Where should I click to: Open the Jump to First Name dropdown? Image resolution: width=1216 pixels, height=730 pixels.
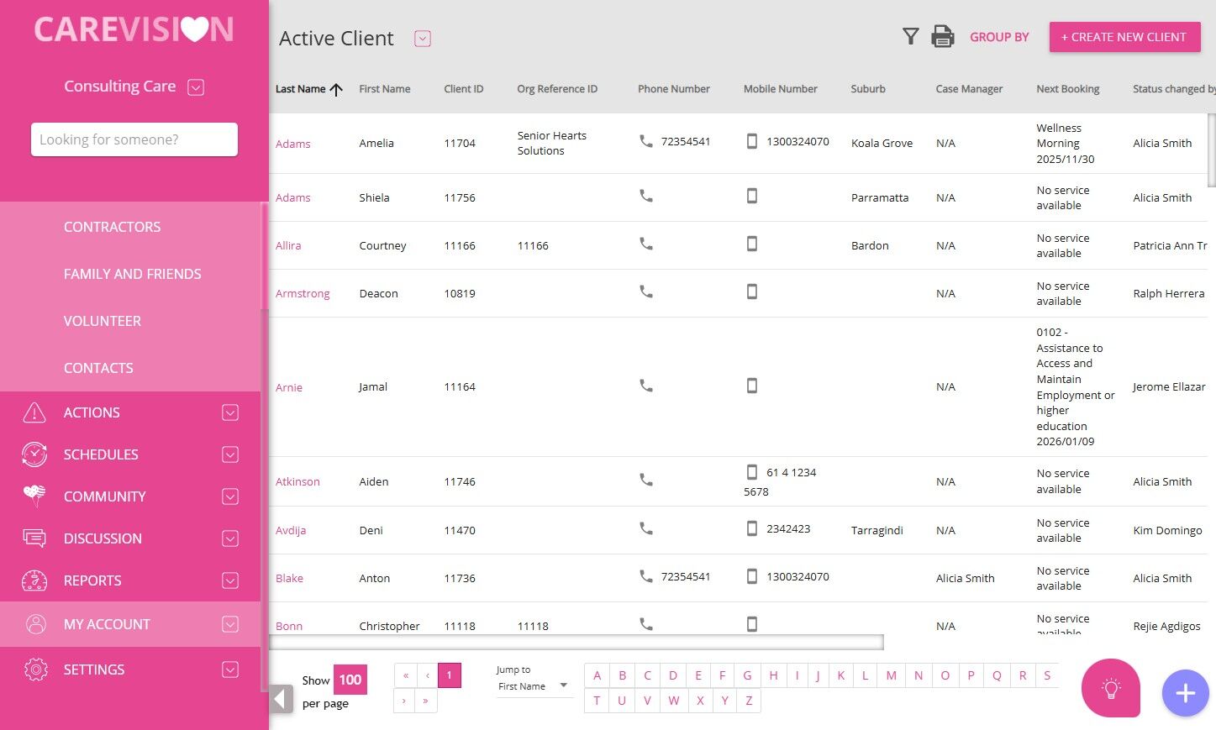(x=533, y=686)
